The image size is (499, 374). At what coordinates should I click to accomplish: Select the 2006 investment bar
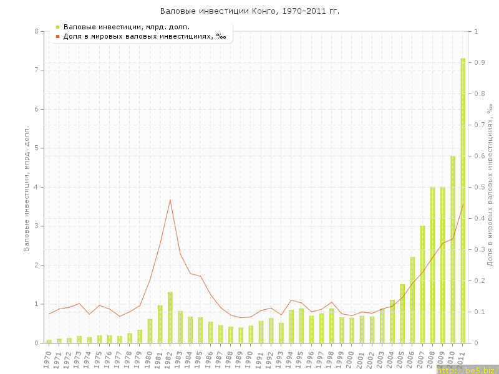point(412,300)
